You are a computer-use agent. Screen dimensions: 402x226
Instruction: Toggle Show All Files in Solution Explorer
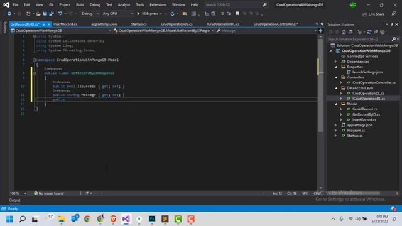point(383,32)
